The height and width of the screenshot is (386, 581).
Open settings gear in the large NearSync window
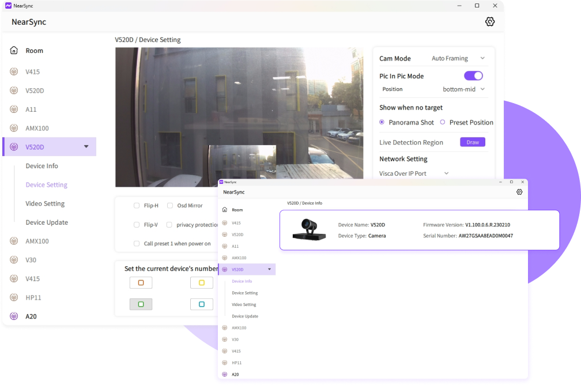click(490, 21)
